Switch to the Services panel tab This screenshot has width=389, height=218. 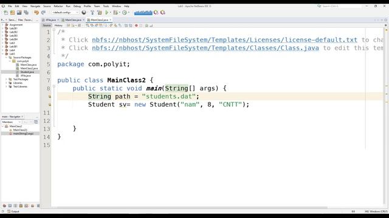point(12,20)
